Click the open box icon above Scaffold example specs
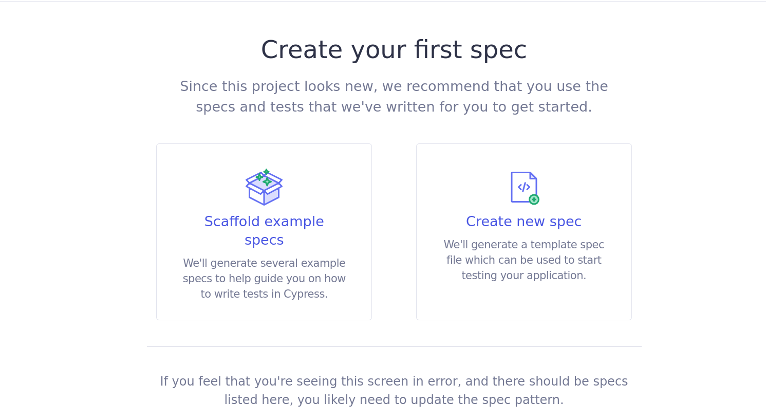Image resolution: width=766 pixels, height=420 pixels. click(264, 187)
